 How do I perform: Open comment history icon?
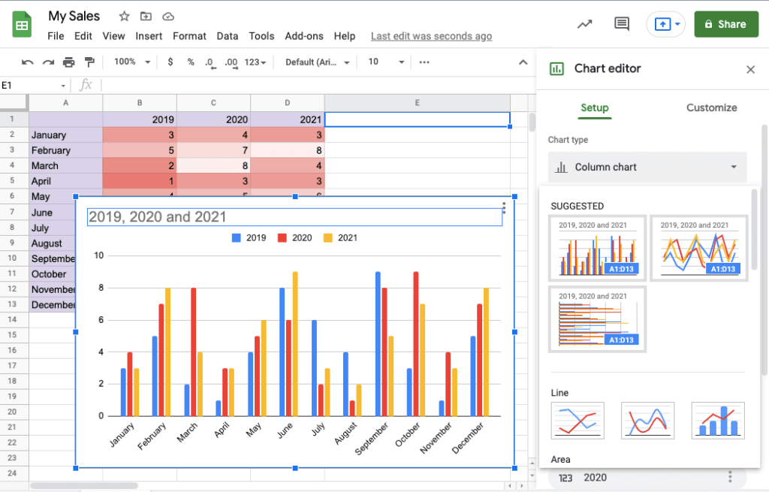click(x=621, y=24)
